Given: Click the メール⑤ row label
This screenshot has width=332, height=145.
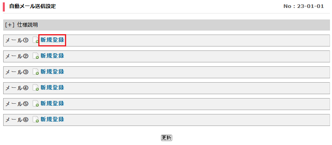Looking at the screenshot, I should (17, 104).
